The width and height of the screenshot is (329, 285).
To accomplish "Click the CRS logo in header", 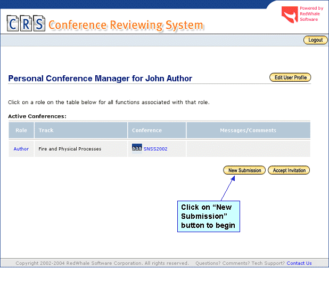I will (x=26, y=23).
